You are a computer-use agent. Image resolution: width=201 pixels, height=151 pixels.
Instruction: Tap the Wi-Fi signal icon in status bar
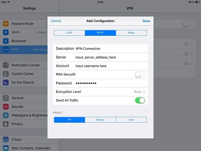[9, 2]
